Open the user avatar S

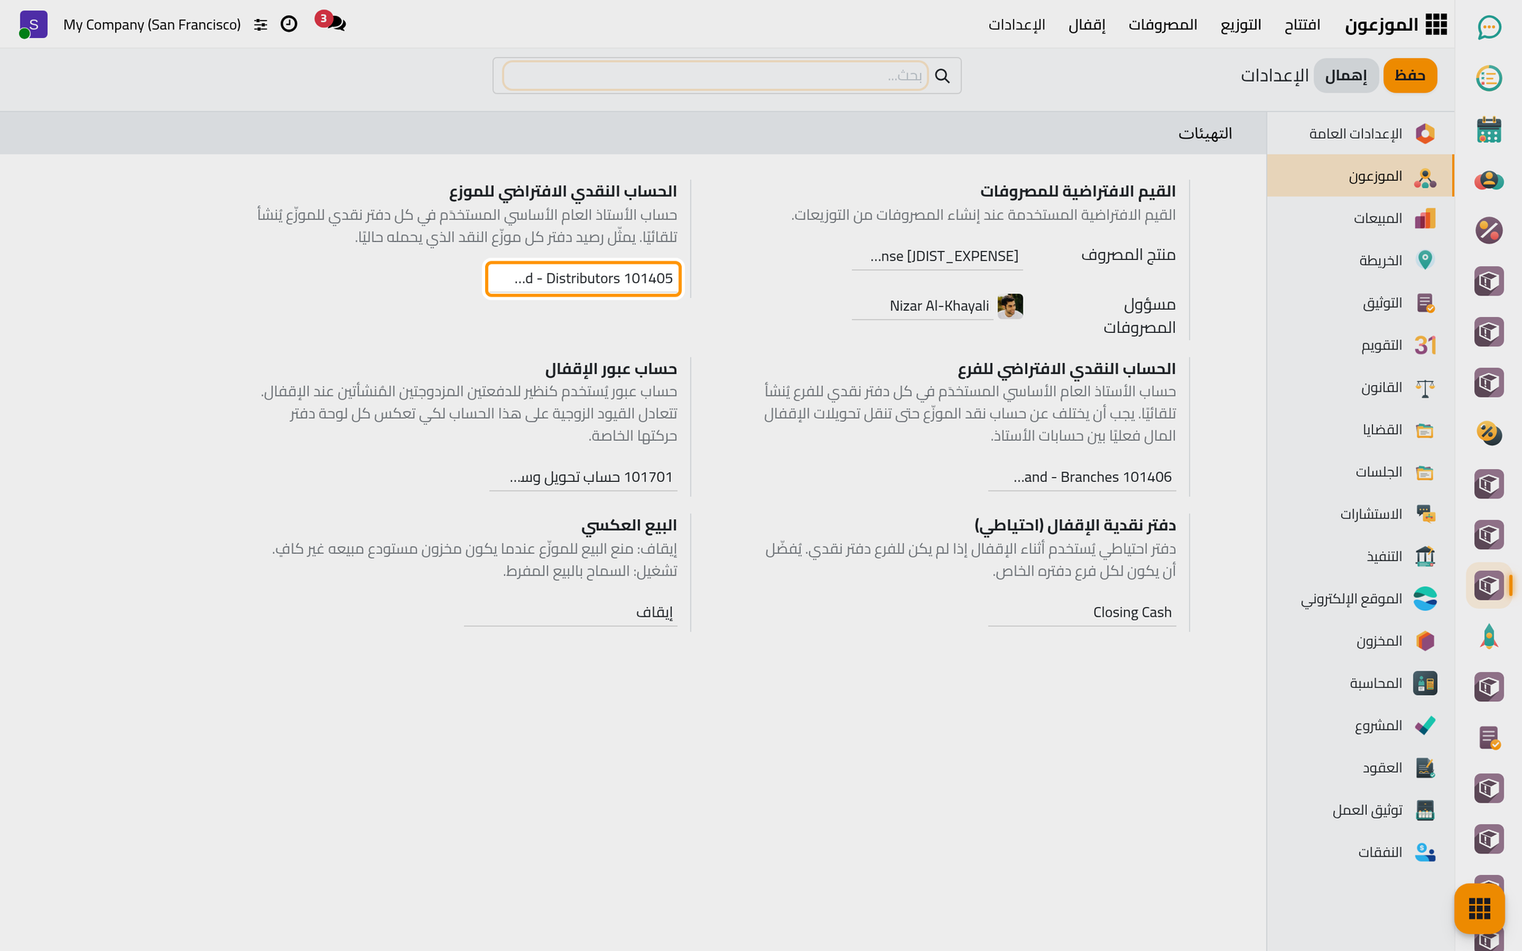[33, 25]
